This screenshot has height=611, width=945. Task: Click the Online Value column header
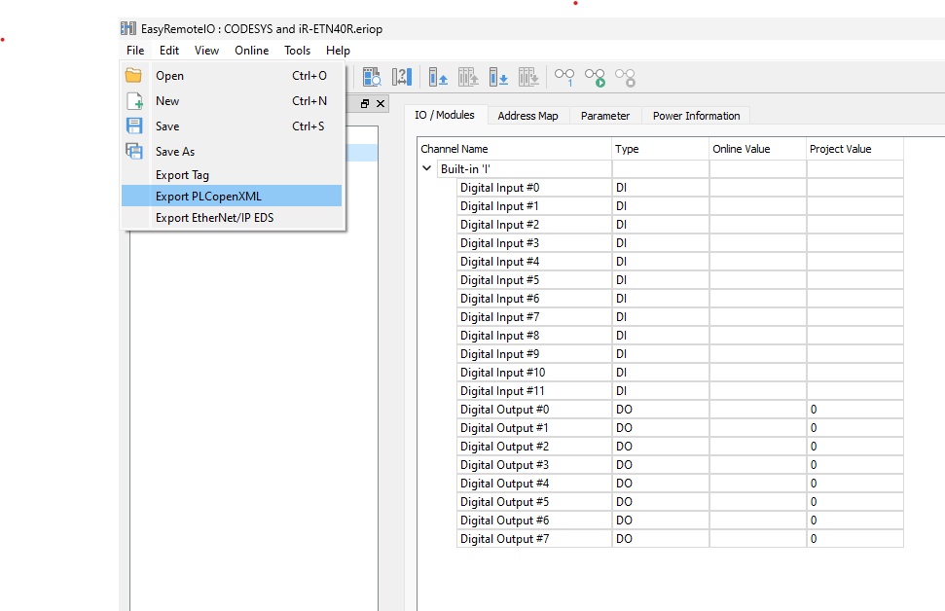coord(757,149)
